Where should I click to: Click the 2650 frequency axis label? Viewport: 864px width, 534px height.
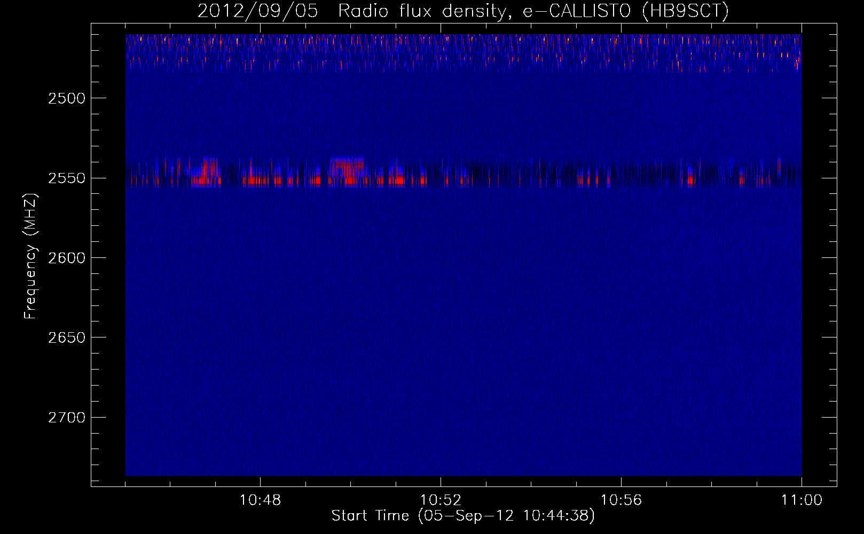tap(67, 337)
